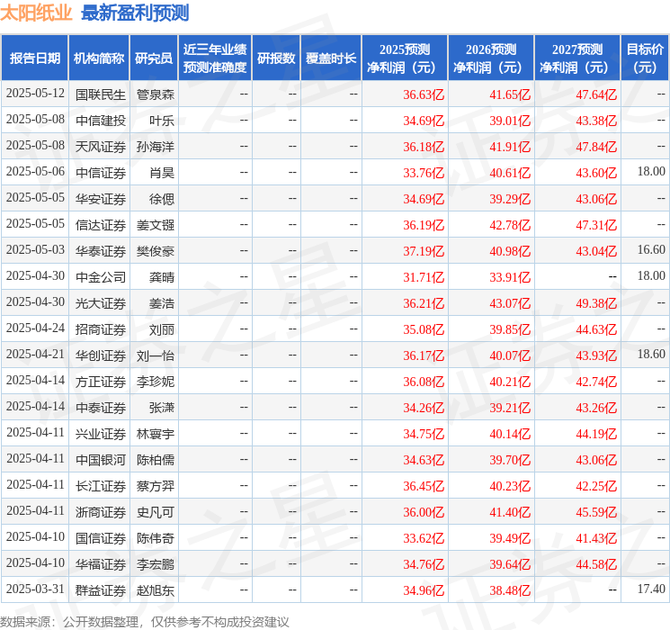
Task: Click the date 2025-04-24 cell
Action: pos(35,328)
